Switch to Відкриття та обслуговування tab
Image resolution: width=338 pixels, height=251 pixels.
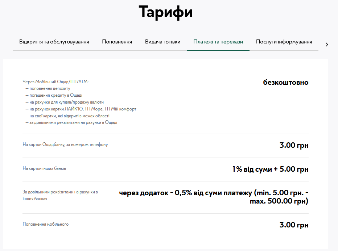click(54, 42)
